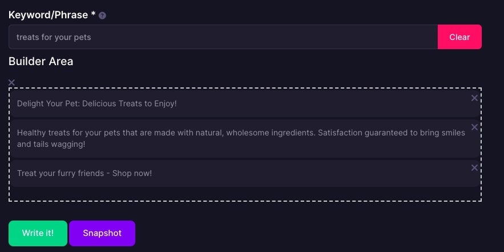Click the pink Clear button
504x252 pixels.
click(459, 37)
